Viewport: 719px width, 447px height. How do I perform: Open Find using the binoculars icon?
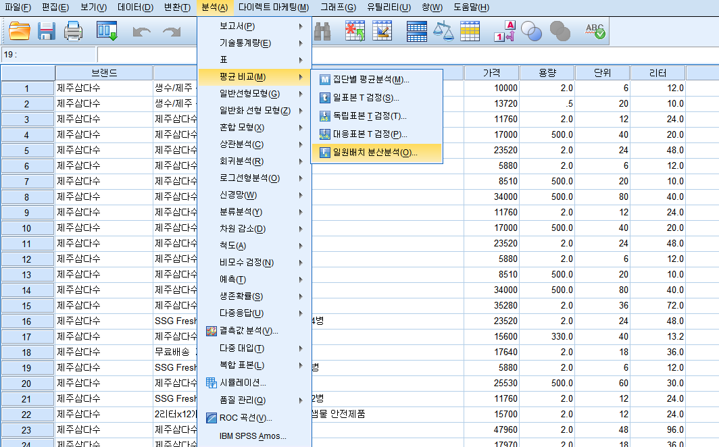(x=322, y=32)
